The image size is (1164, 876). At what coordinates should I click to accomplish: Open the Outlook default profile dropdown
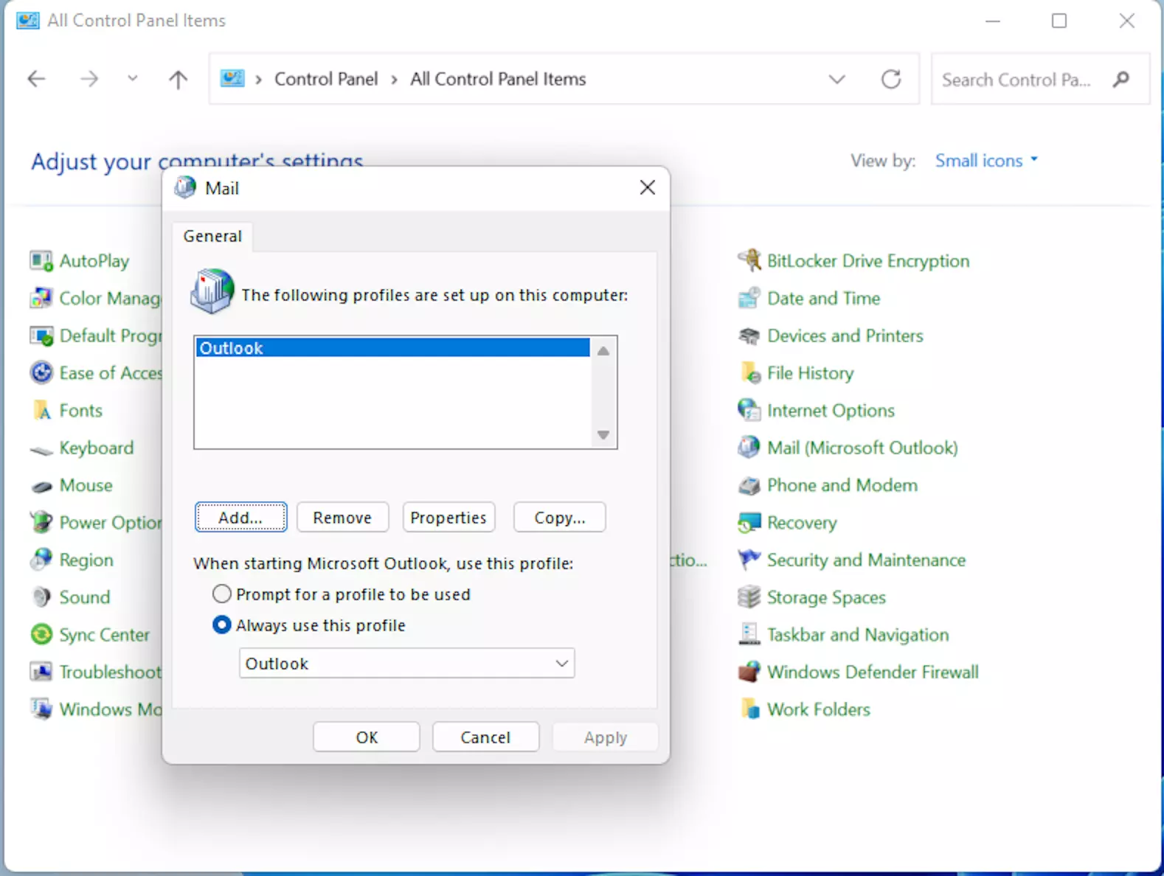[x=406, y=664]
